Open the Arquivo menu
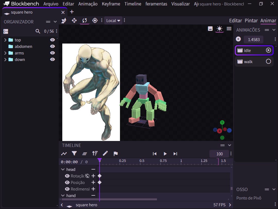This screenshot has height=209, width=278. (x=51, y=4)
